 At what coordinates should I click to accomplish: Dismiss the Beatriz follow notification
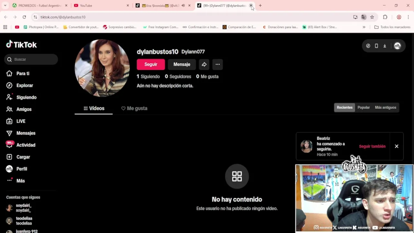(397, 146)
